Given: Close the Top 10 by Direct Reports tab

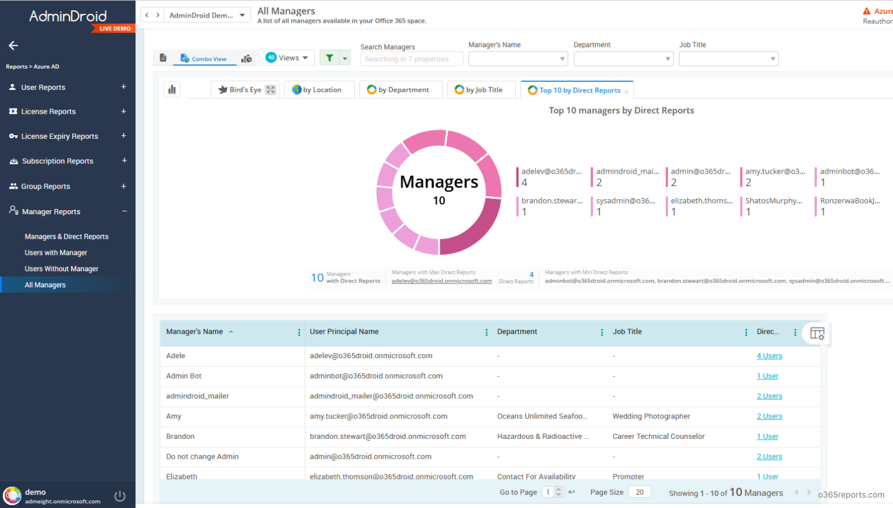Looking at the screenshot, I should pos(627,92).
